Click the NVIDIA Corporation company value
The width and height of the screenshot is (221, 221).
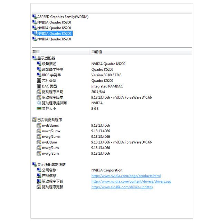click(107, 170)
